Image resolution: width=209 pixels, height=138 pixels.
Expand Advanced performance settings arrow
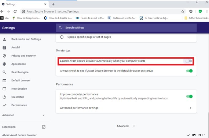[190, 108]
